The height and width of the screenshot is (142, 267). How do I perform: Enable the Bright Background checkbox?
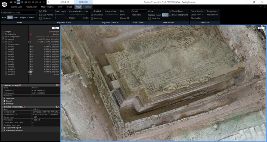tap(170, 15)
